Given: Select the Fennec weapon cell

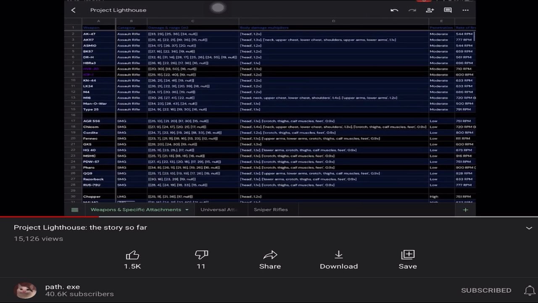Looking at the screenshot, I should point(99,138).
